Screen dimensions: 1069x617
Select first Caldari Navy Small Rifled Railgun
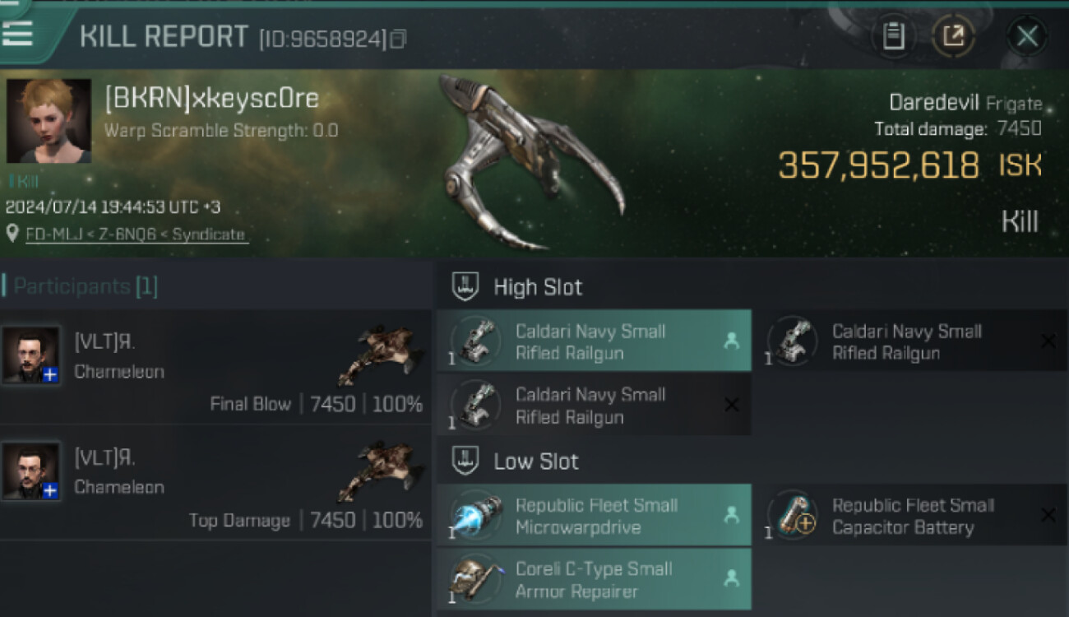594,341
